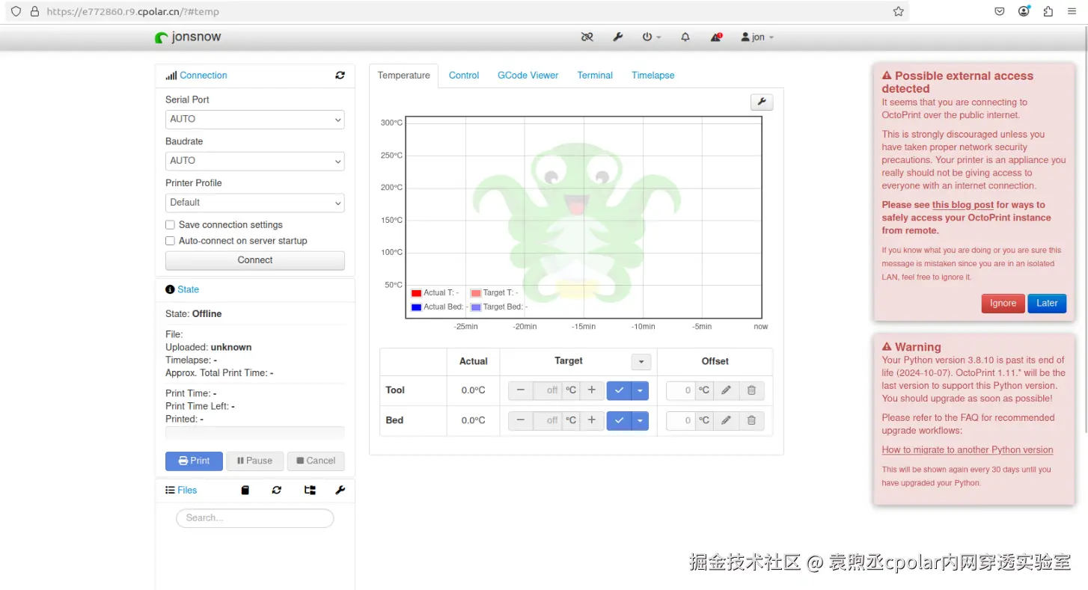The height and width of the screenshot is (590, 1088).
Task: Focus the Tool offset input field
Action: click(681, 390)
